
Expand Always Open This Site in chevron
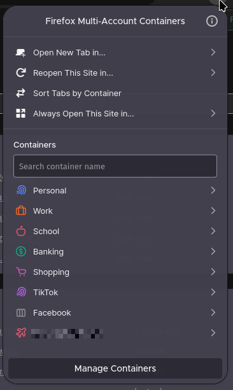[213, 113]
